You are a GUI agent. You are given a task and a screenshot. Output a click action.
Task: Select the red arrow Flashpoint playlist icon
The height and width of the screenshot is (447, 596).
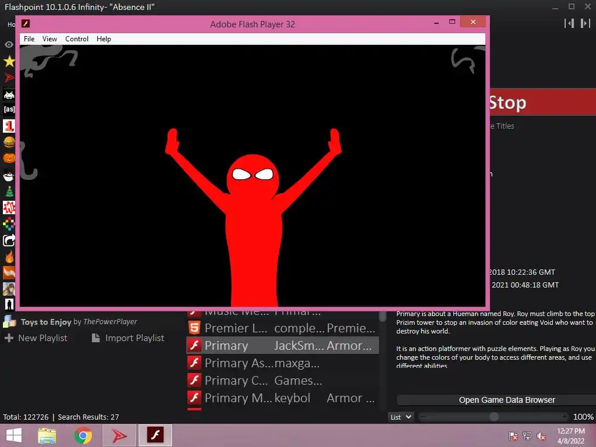(9, 77)
